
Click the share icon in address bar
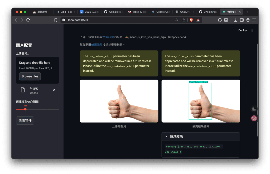tap(184, 20)
